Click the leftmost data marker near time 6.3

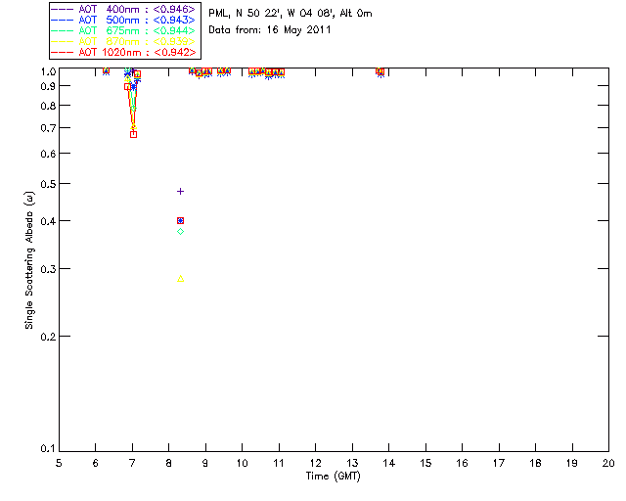(107, 71)
